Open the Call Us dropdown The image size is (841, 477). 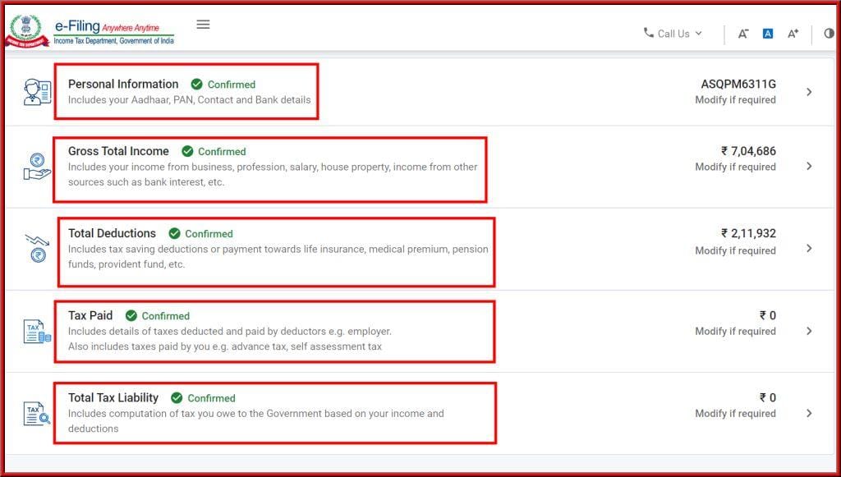(673, 34)
